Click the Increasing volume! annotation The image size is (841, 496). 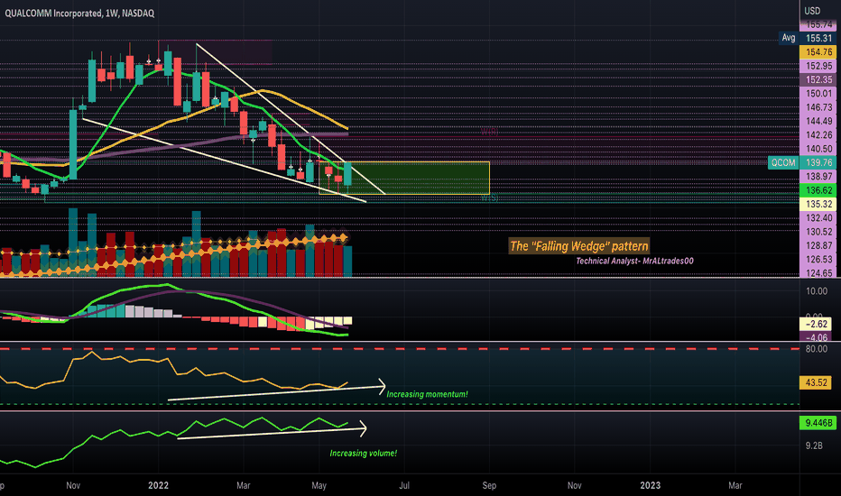point(363,453)
